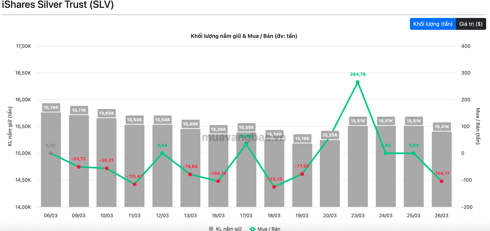Viewport: 490px width, 231px height.
Task: Click the -115,47 red point on 11/03
Action: [134, 184]
